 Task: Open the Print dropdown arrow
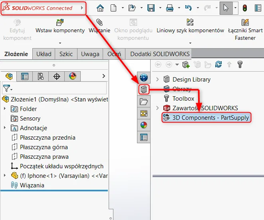pos(179,8)
